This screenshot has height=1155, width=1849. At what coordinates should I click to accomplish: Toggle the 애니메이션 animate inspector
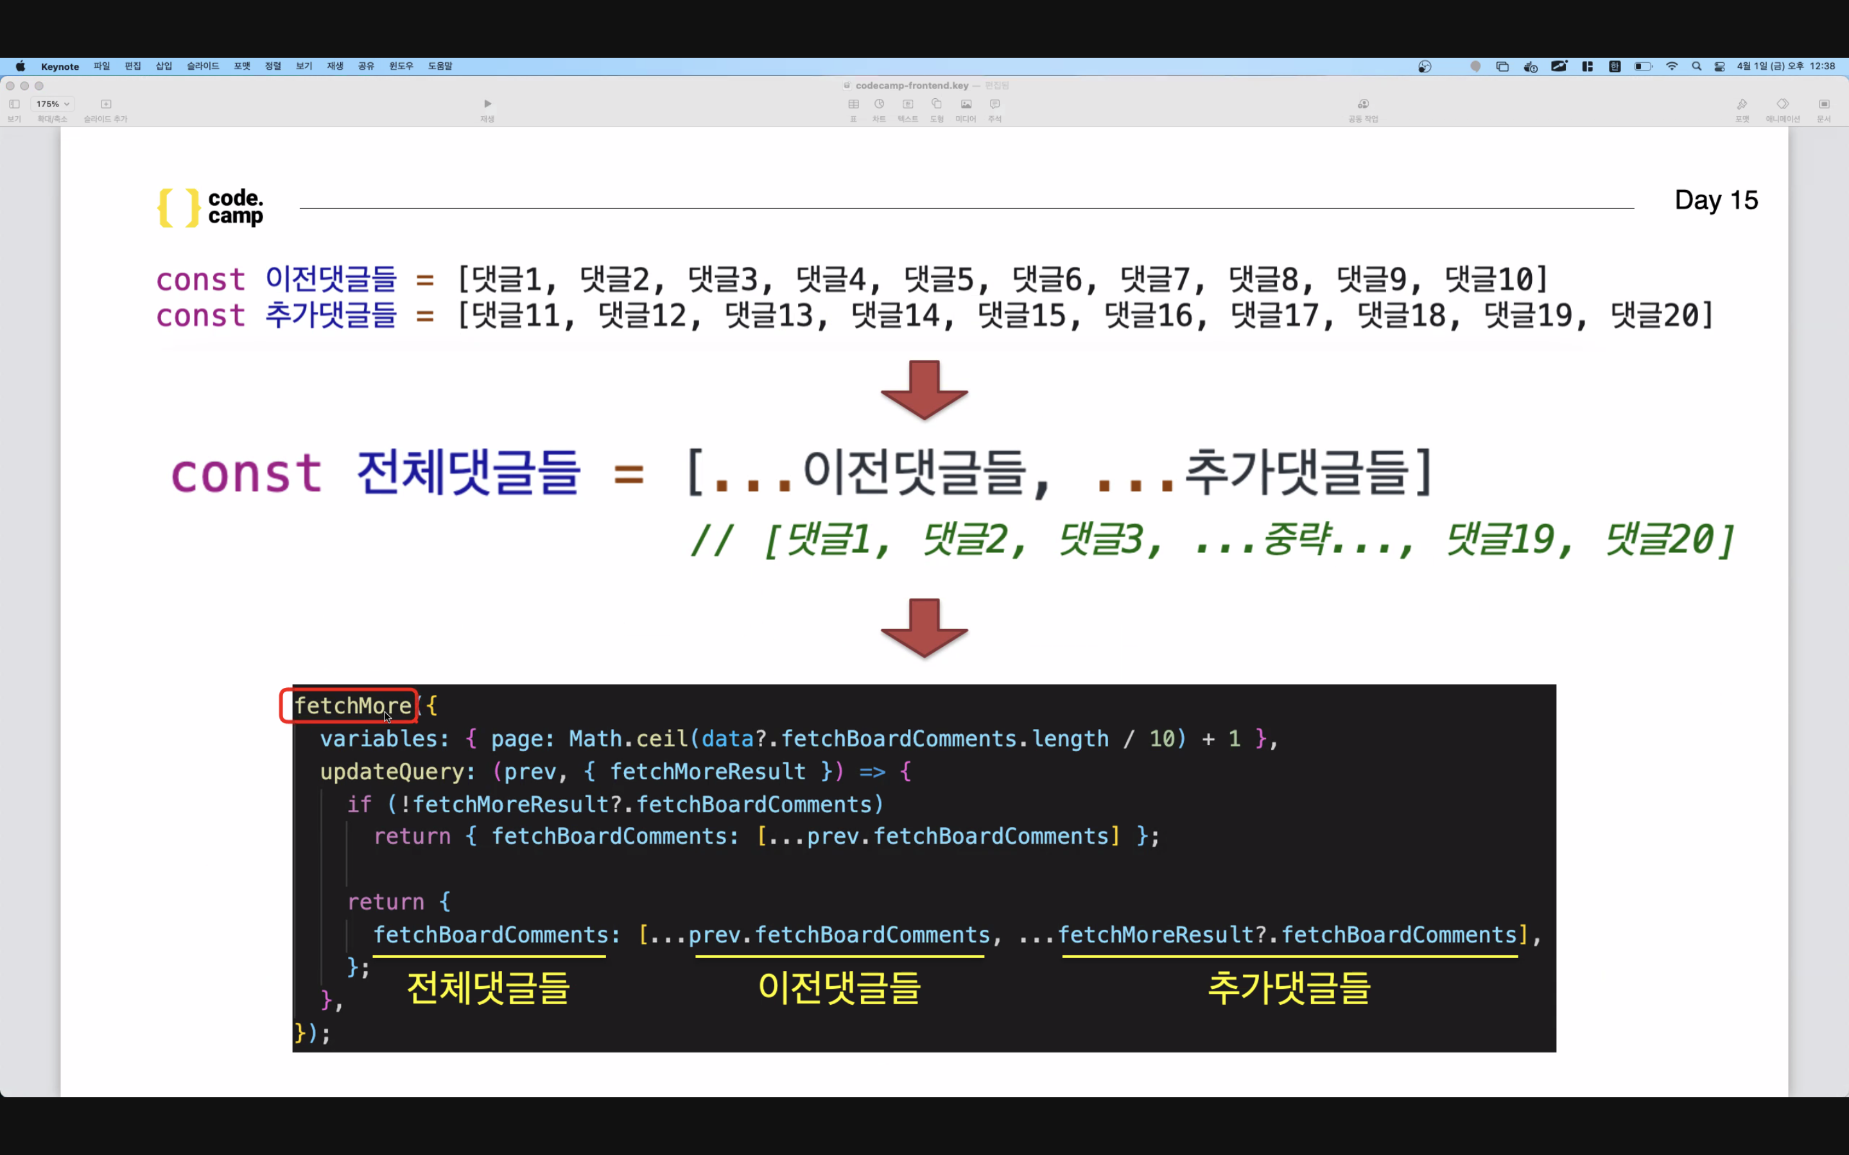[1782, 105]
